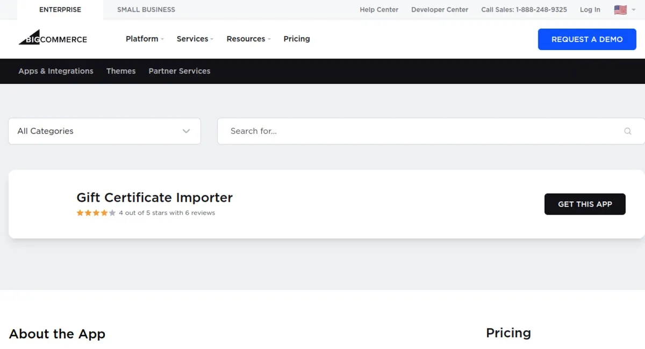The image size is (645, 349).
Task: Open the region selector arrow beside flag
Action: (633, 10)
